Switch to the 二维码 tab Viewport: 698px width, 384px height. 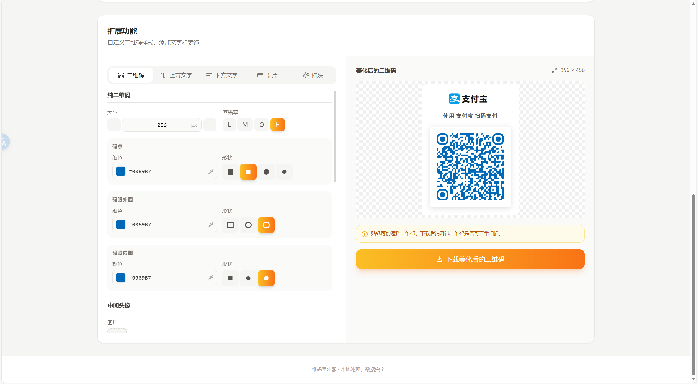(x=131, y=75)
